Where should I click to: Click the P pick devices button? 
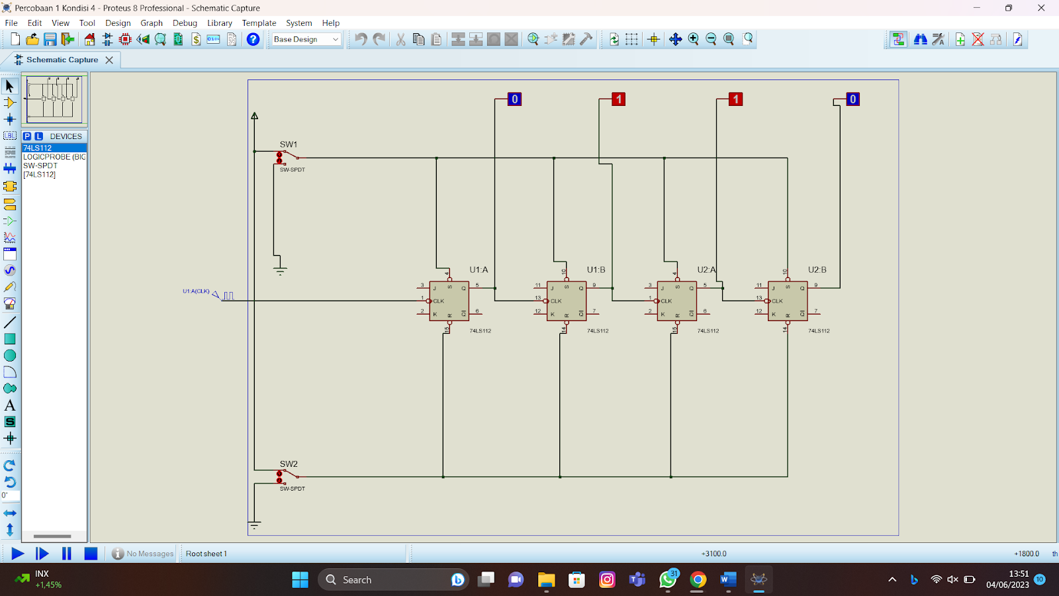click(x=27, y=136)
